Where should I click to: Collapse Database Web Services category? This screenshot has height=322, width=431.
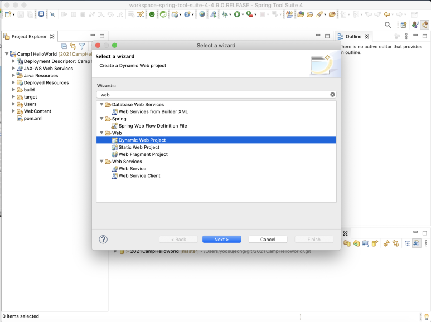101,104
